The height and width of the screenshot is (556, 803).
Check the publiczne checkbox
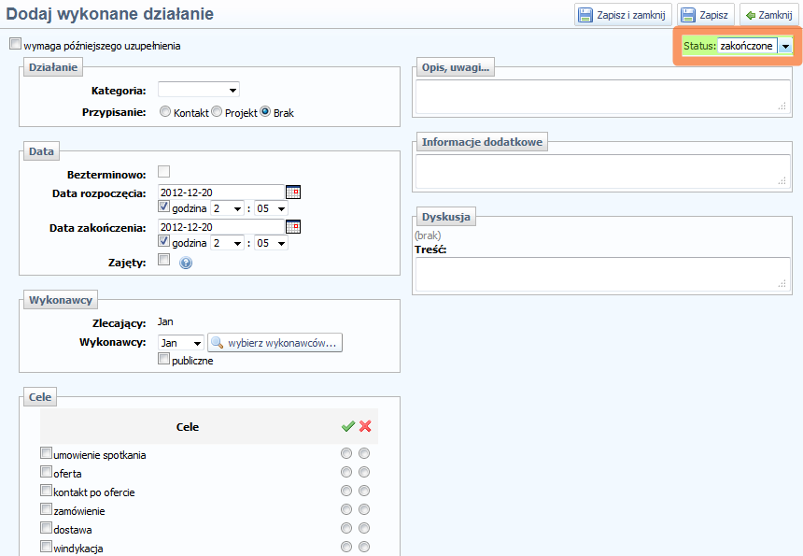coord(164,360)
